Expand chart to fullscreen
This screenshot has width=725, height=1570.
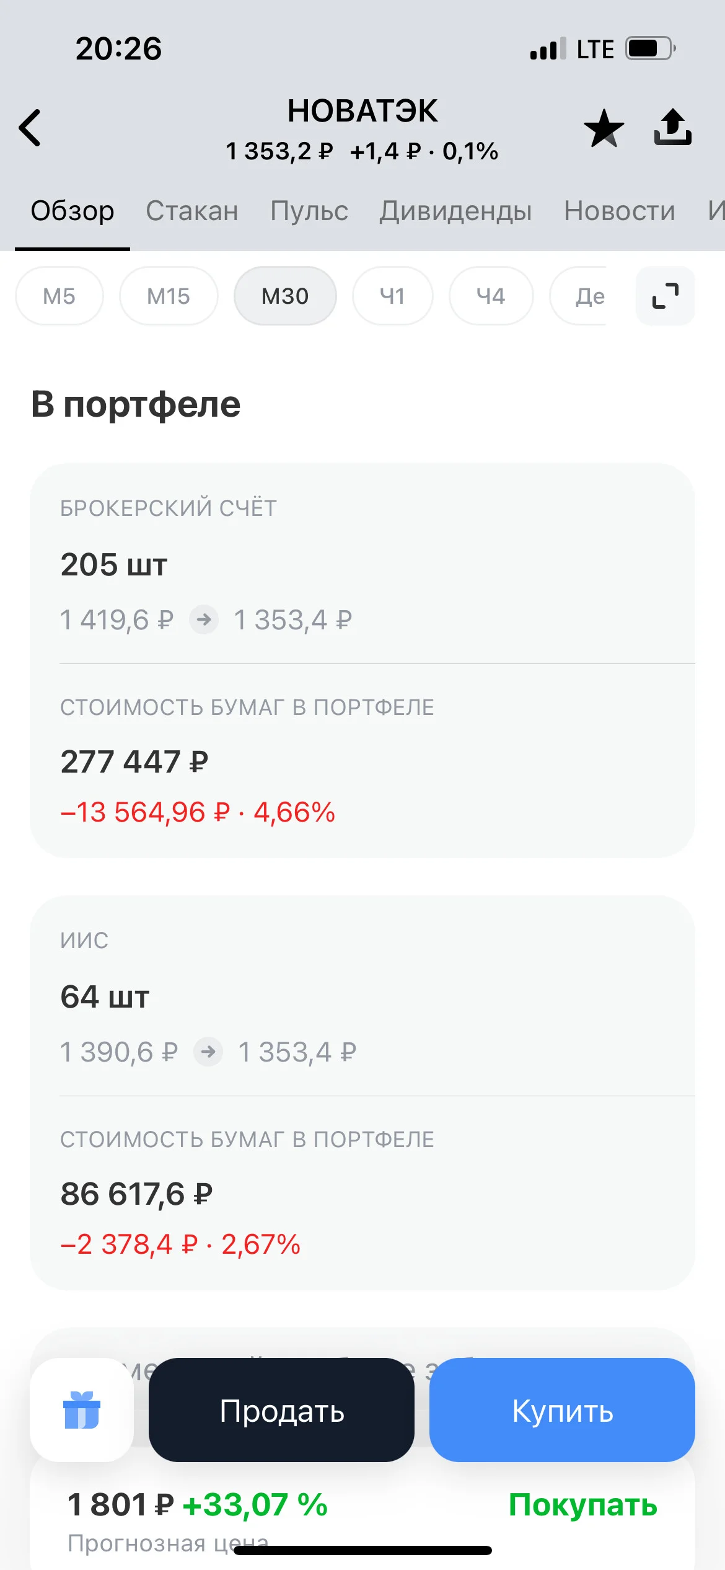[666, 296]
